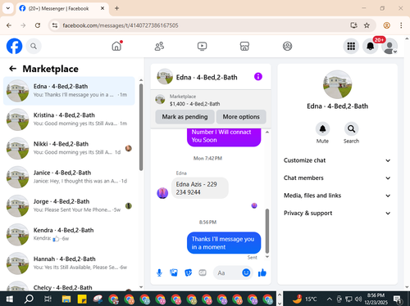The height and width of the screenshot is (306, 410).
Task: Open the Marketplace storefront icon
Action: [244, 46]
